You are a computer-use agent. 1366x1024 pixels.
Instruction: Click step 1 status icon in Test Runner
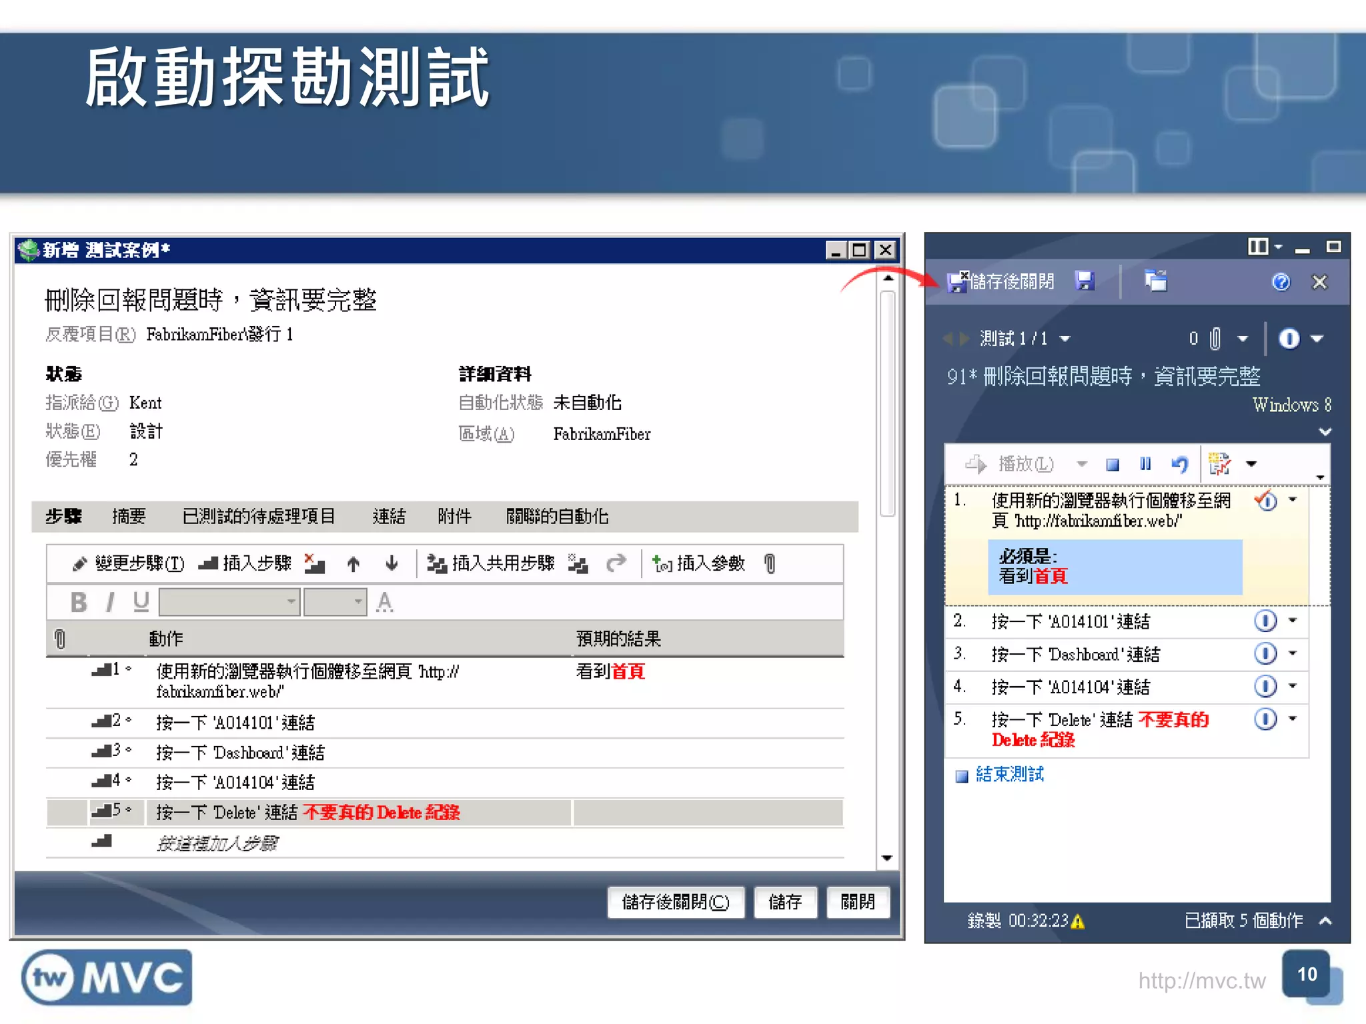pyautogui.click(x=1266, y=501)
